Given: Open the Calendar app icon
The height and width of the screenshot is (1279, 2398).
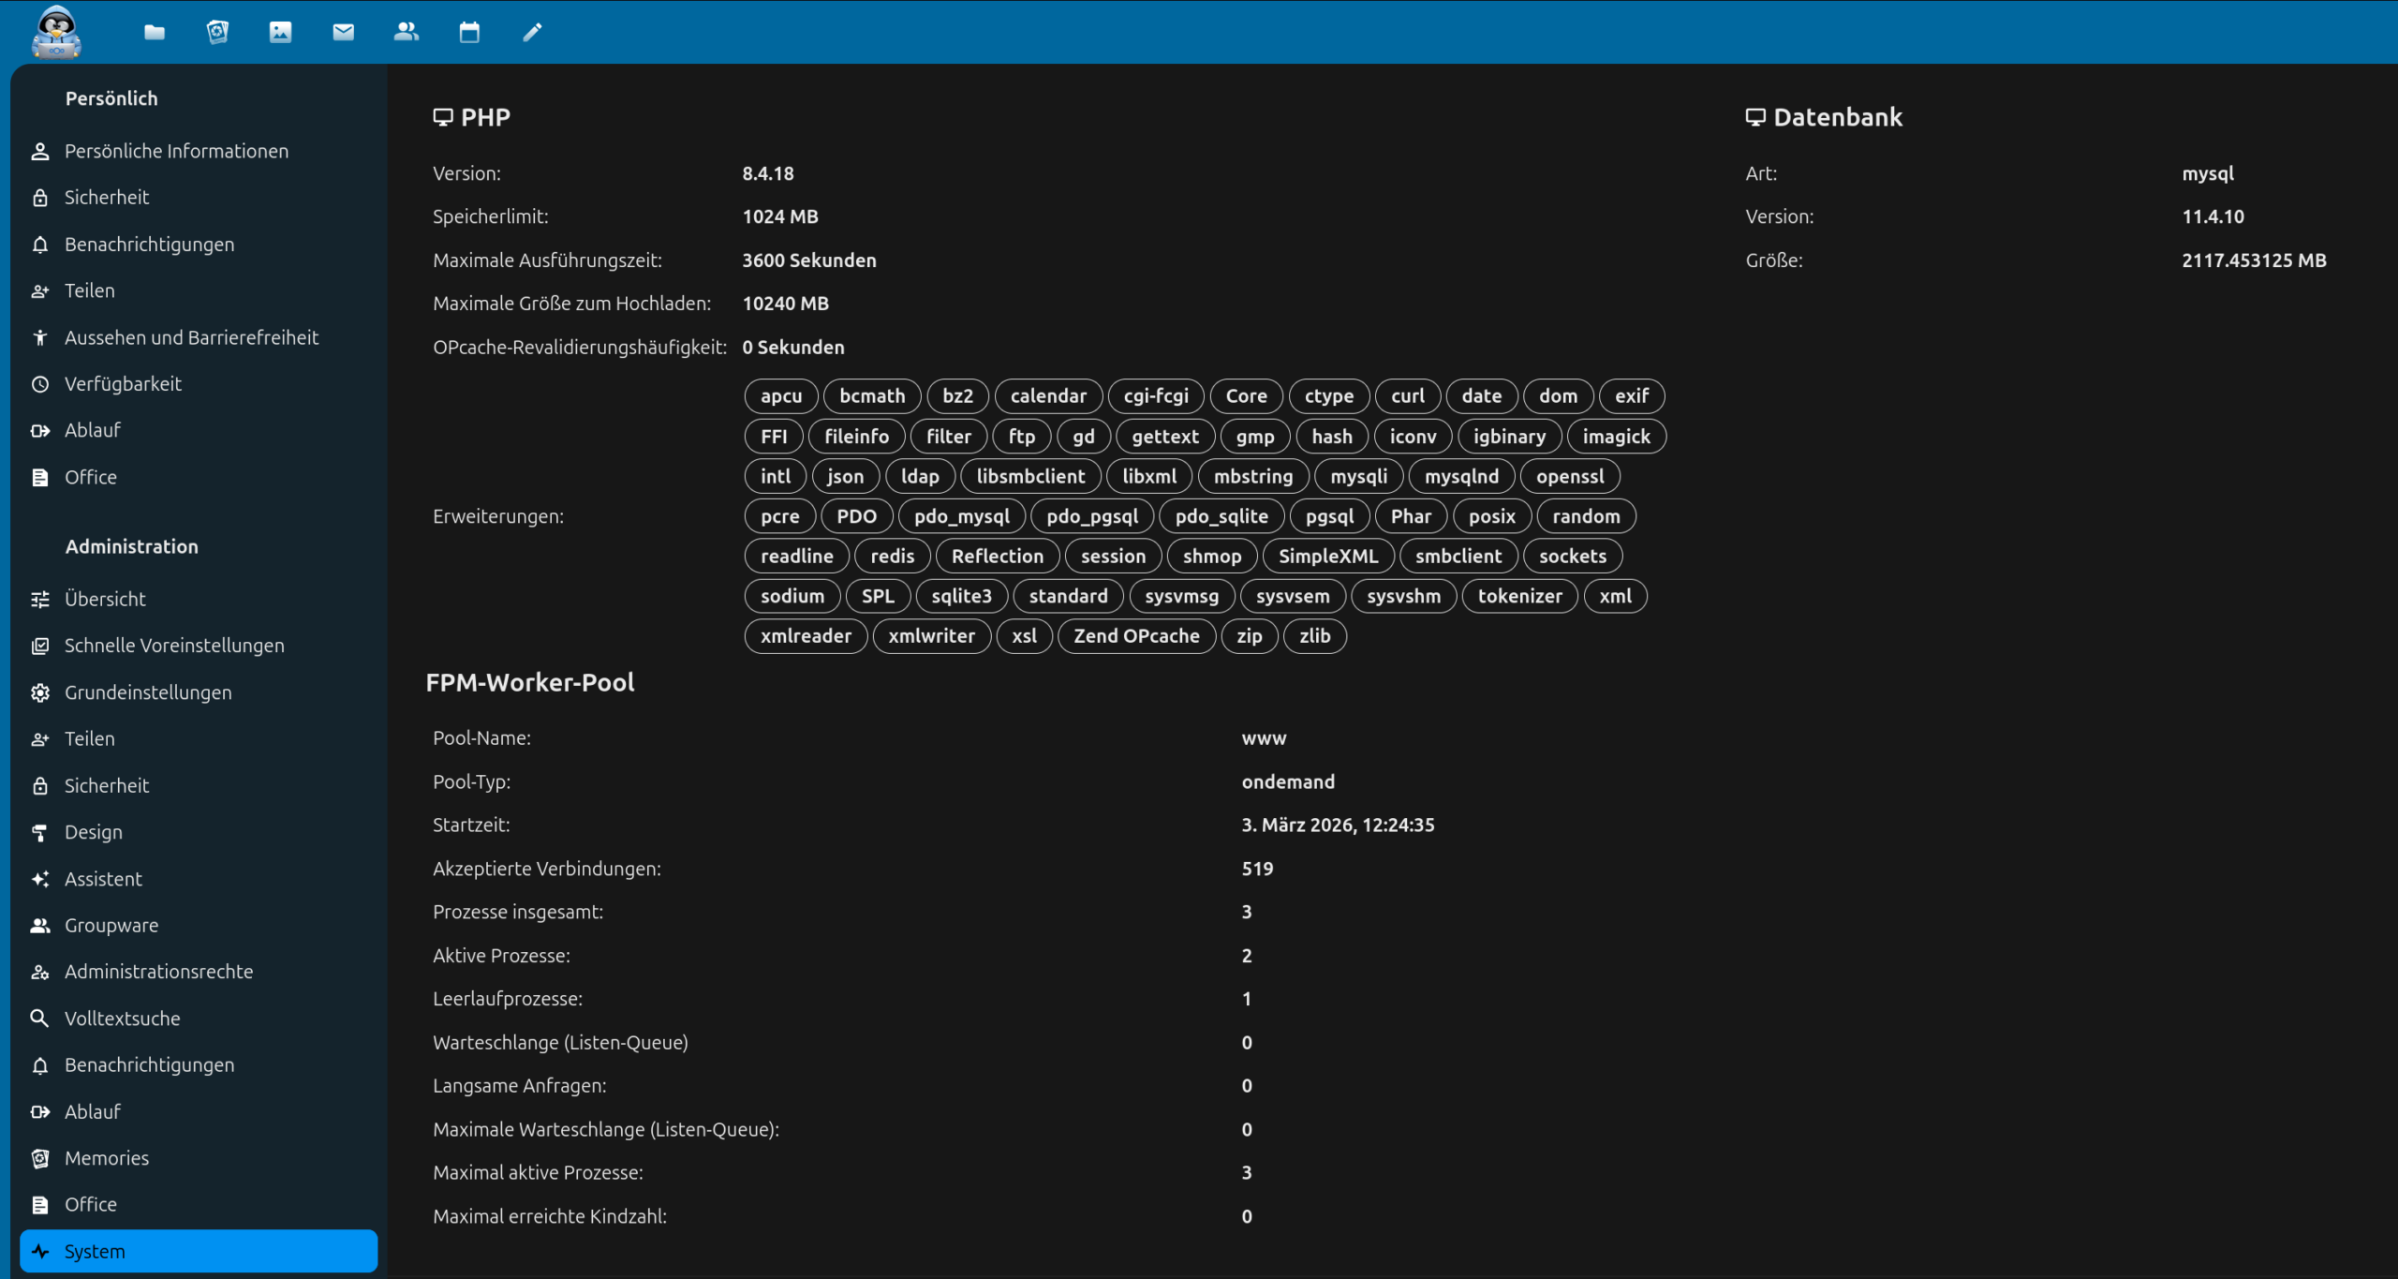Looking at the screenshot, I should point(469,33).
